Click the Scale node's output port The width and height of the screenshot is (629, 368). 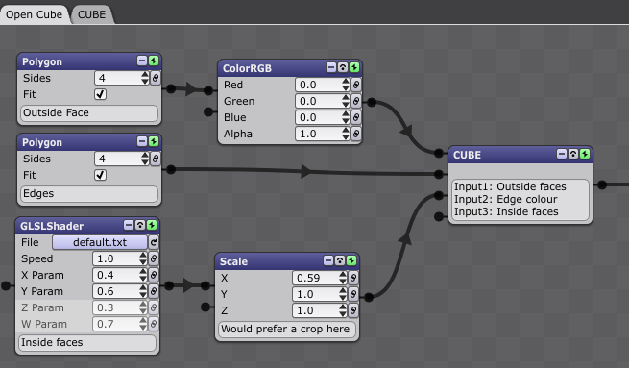click(x=369, y=297)
